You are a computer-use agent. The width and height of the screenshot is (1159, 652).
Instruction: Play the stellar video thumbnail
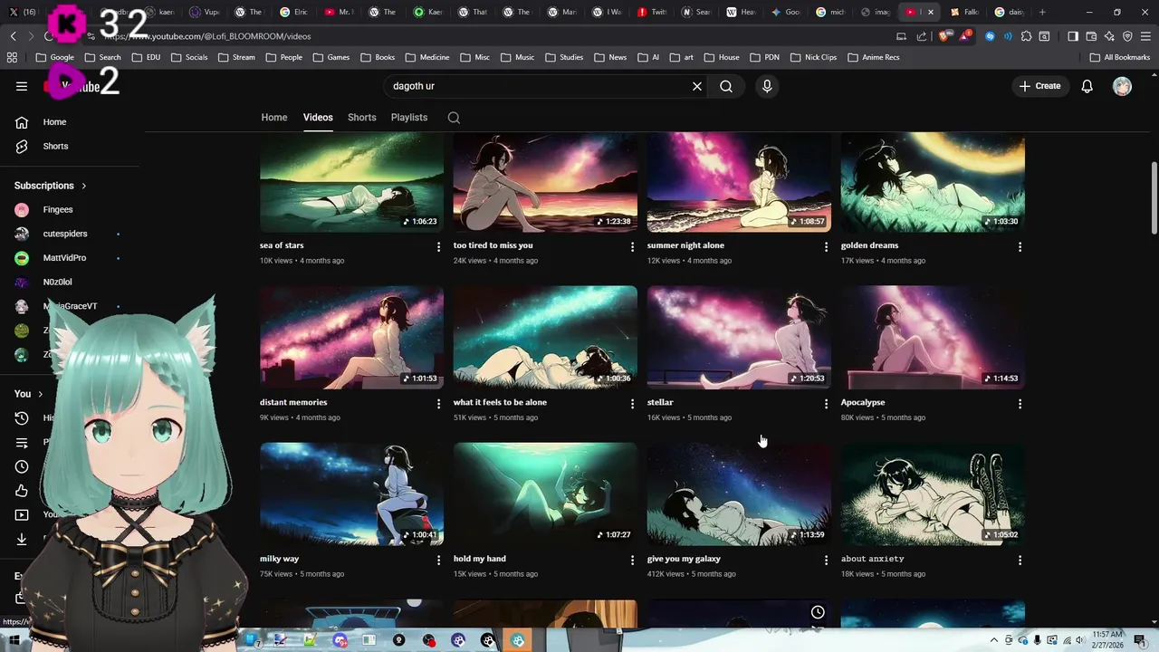pyautogui.click(x=739, y=338)
